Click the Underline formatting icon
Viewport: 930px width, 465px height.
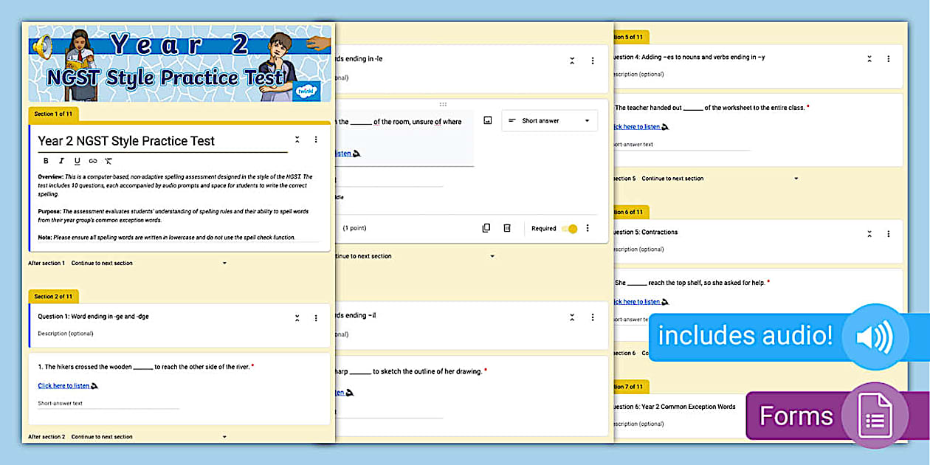pos(77,161)
